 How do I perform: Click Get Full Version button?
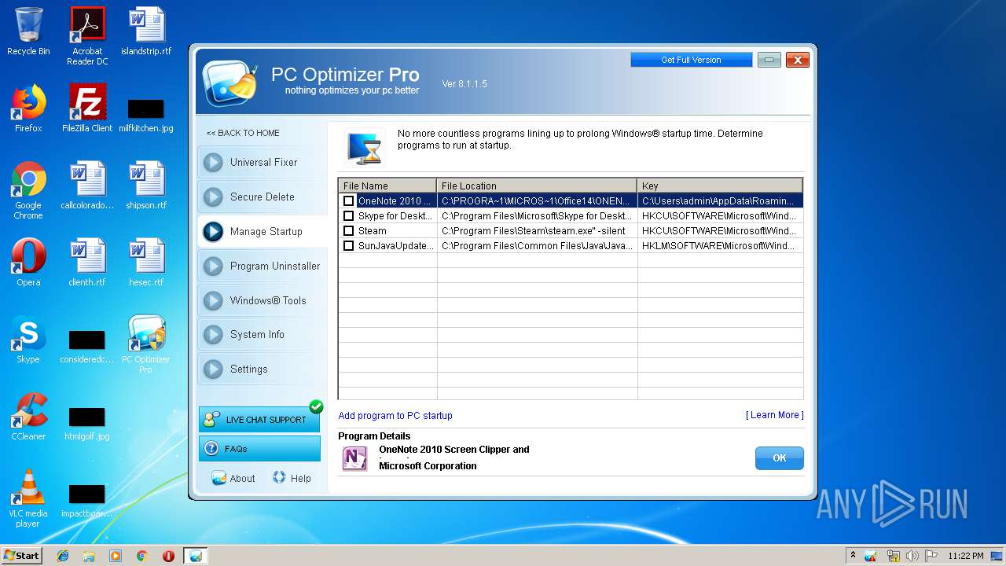(x=691, y=60)
